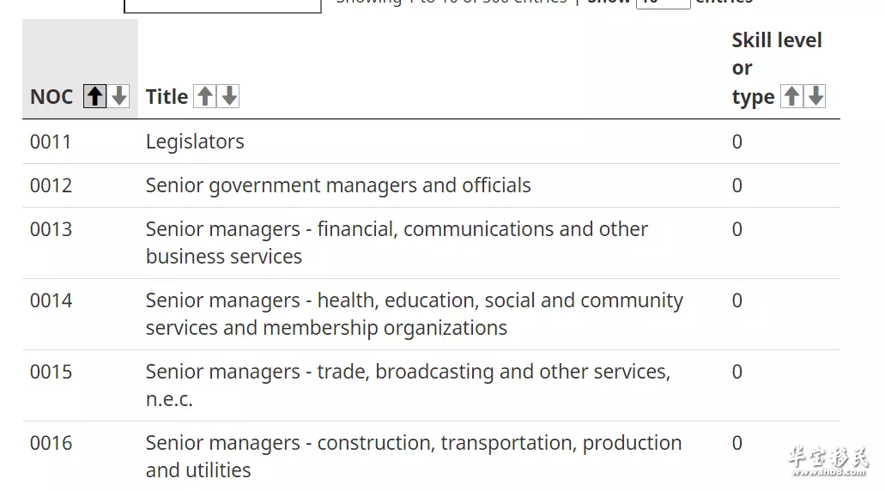Click the Title column header text
The image size is (885, 491).
point(167,96)
